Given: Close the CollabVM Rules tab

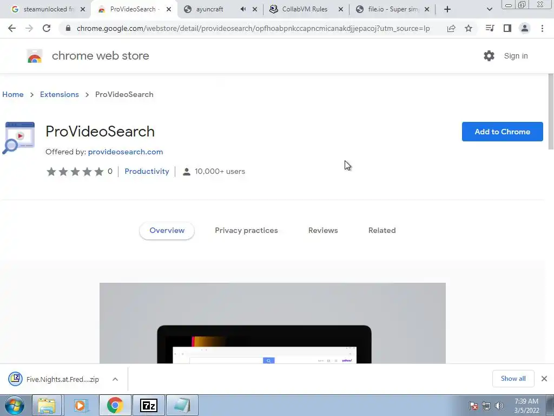Looking at the screenshot, I should [341, 9].
